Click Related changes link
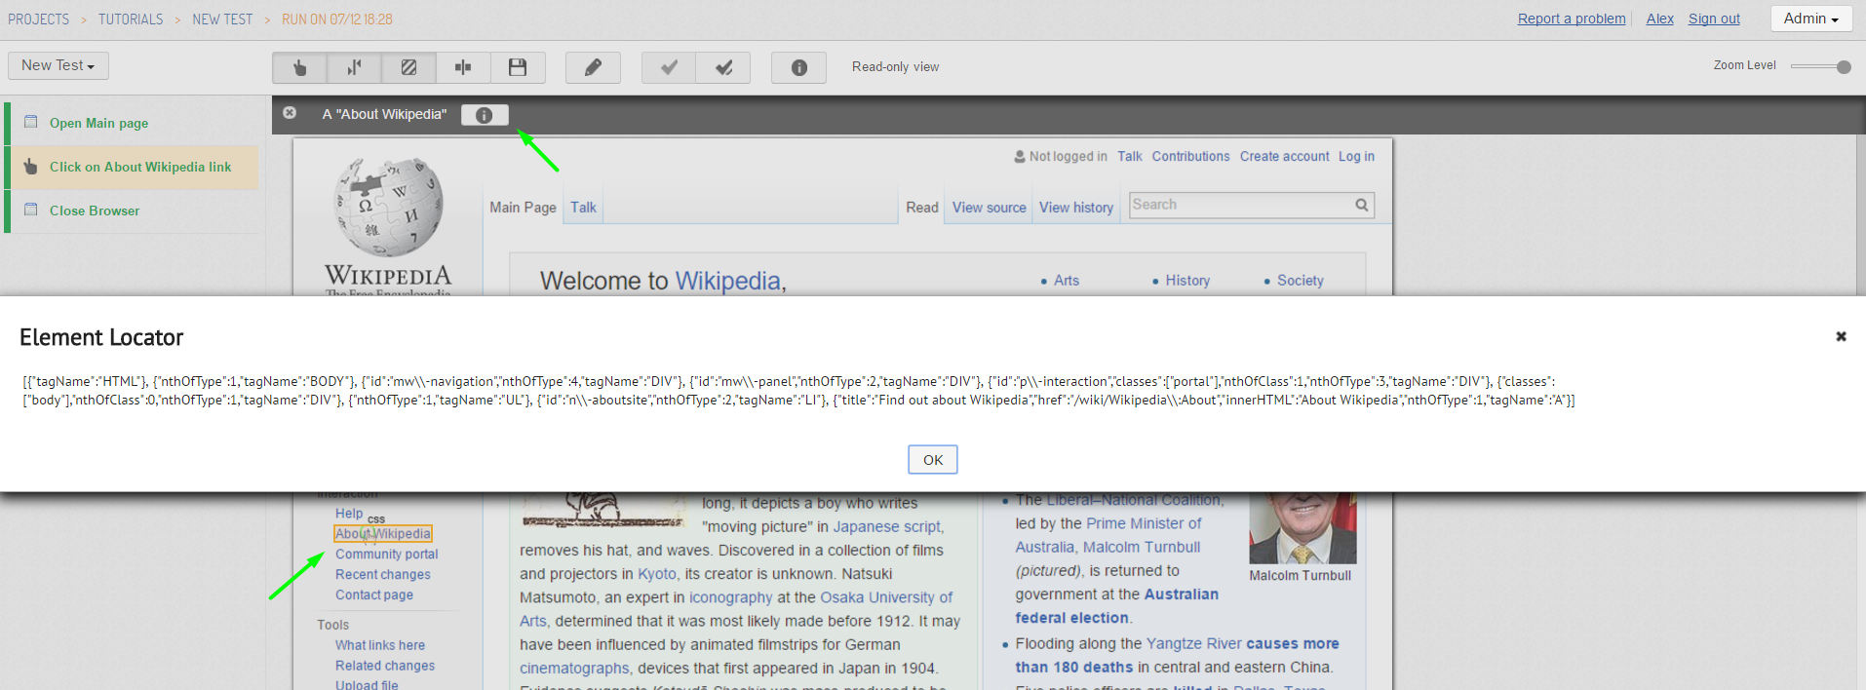 (385, 666)
